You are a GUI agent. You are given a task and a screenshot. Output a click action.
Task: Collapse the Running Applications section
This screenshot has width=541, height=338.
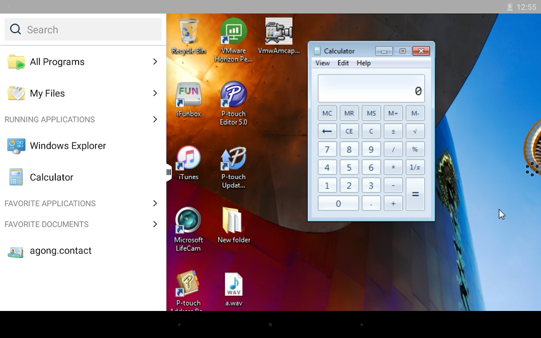pos(155,120)
